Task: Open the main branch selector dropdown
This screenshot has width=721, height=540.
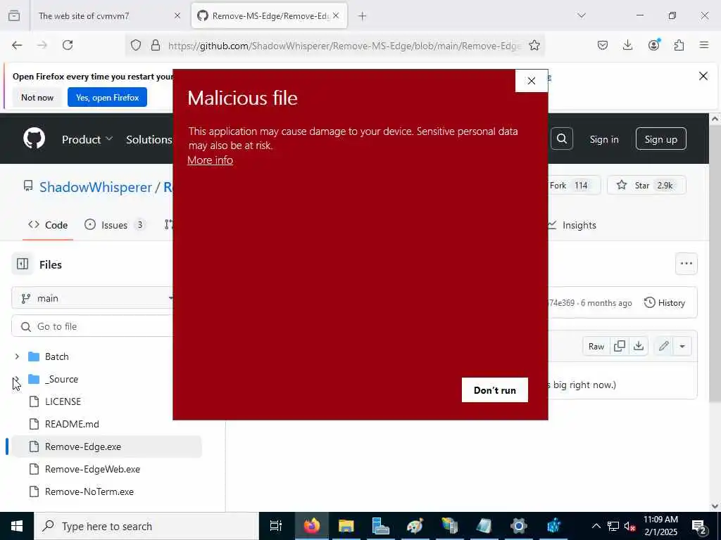Action: 93,298
